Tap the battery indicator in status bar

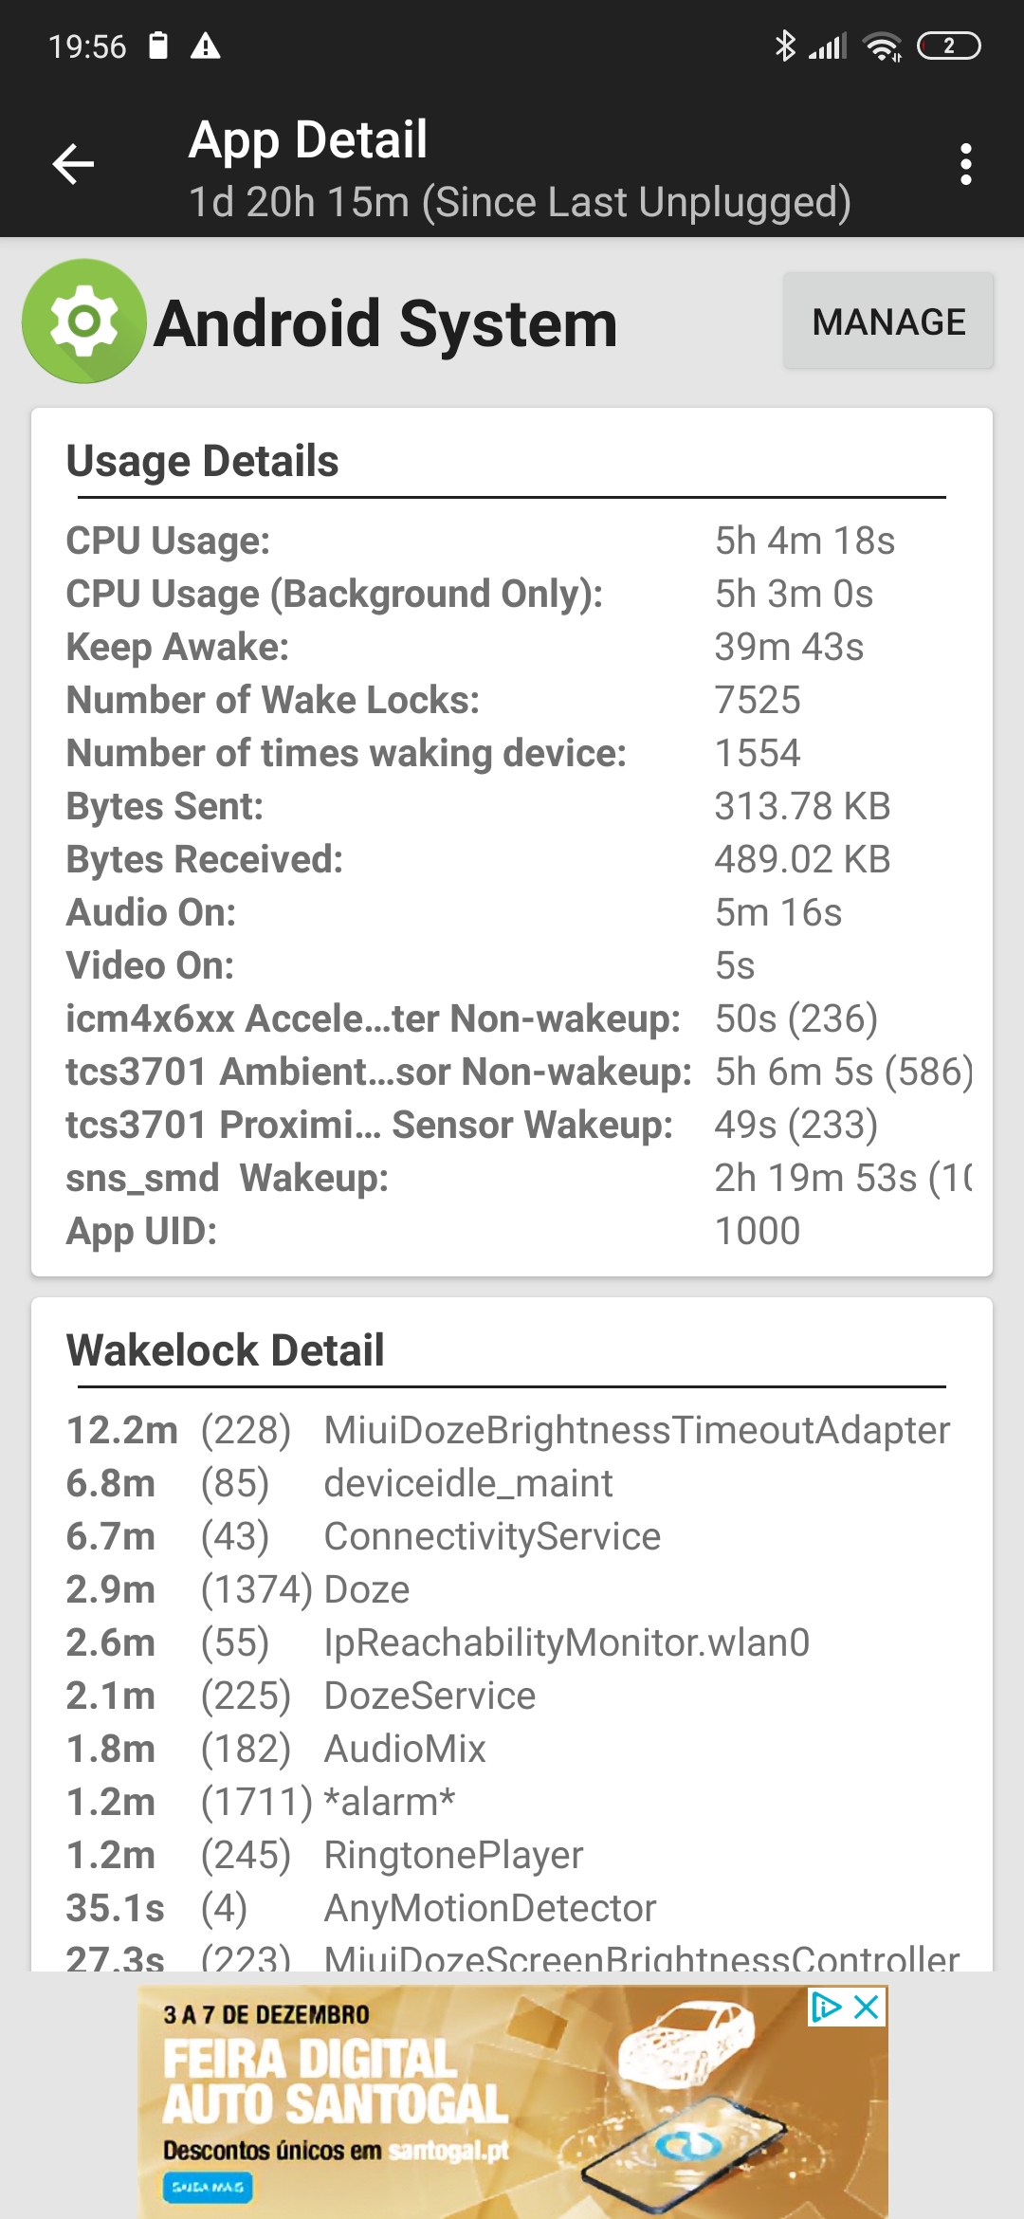pos(948,46)
